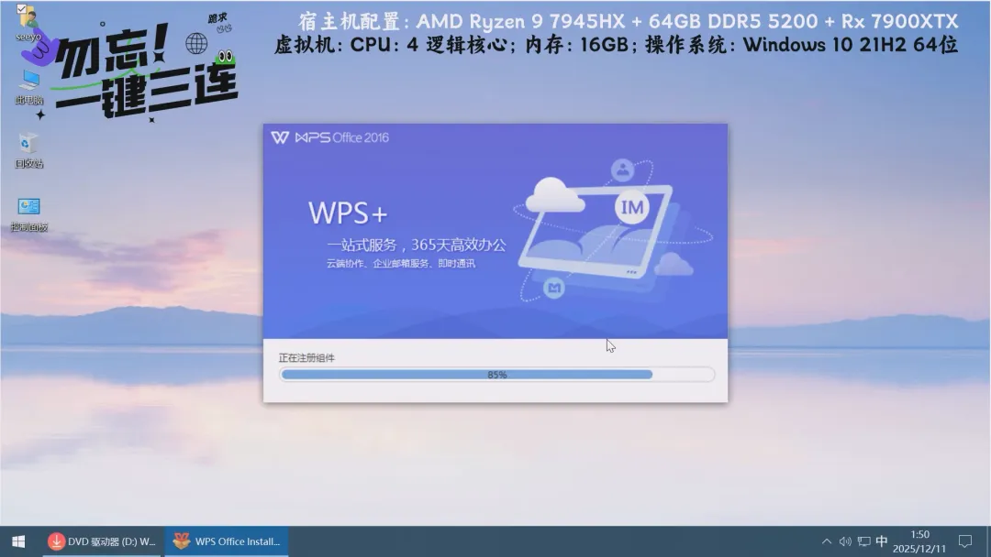Toggle the 中 input method indicator
The width and height of the screenshot is (991, 557).
click(882, 541)
